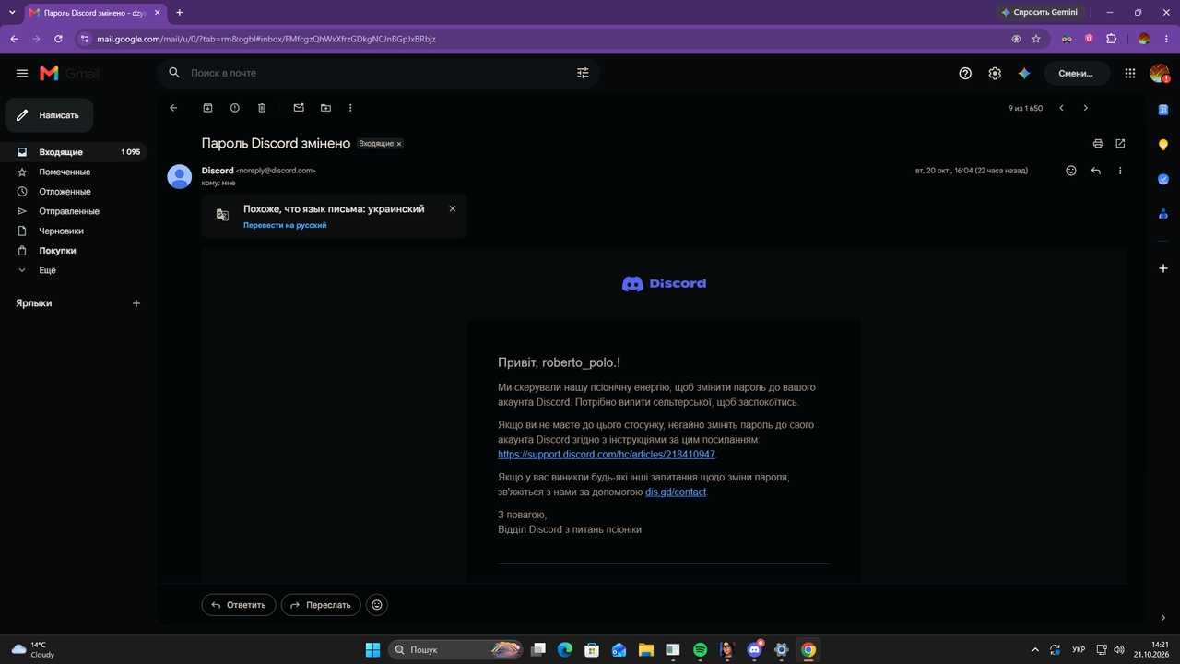Open Google Tasks side panel

pos(1163,180)
